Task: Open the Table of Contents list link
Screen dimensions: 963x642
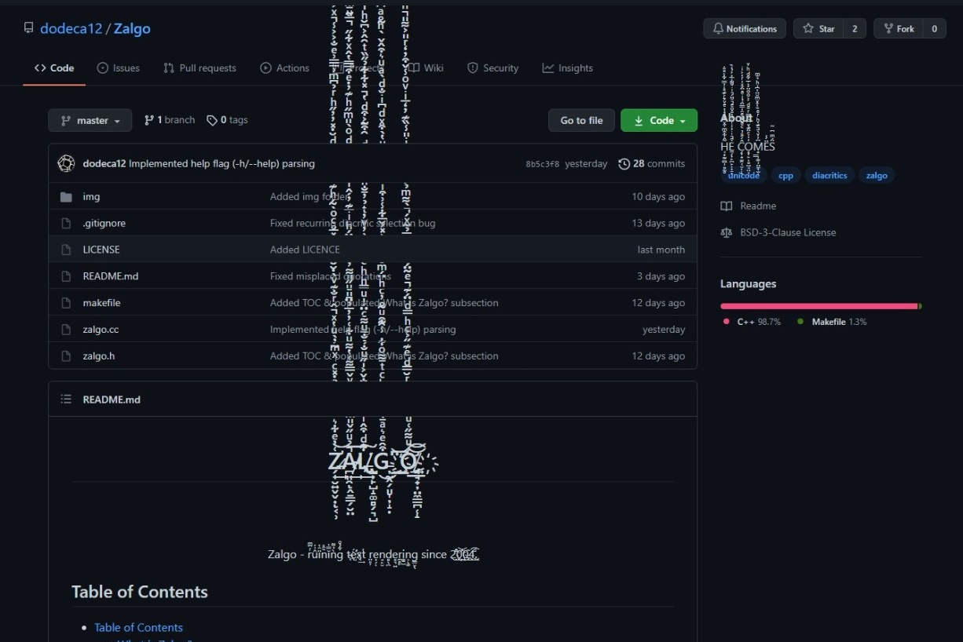Action: (138, 628)
